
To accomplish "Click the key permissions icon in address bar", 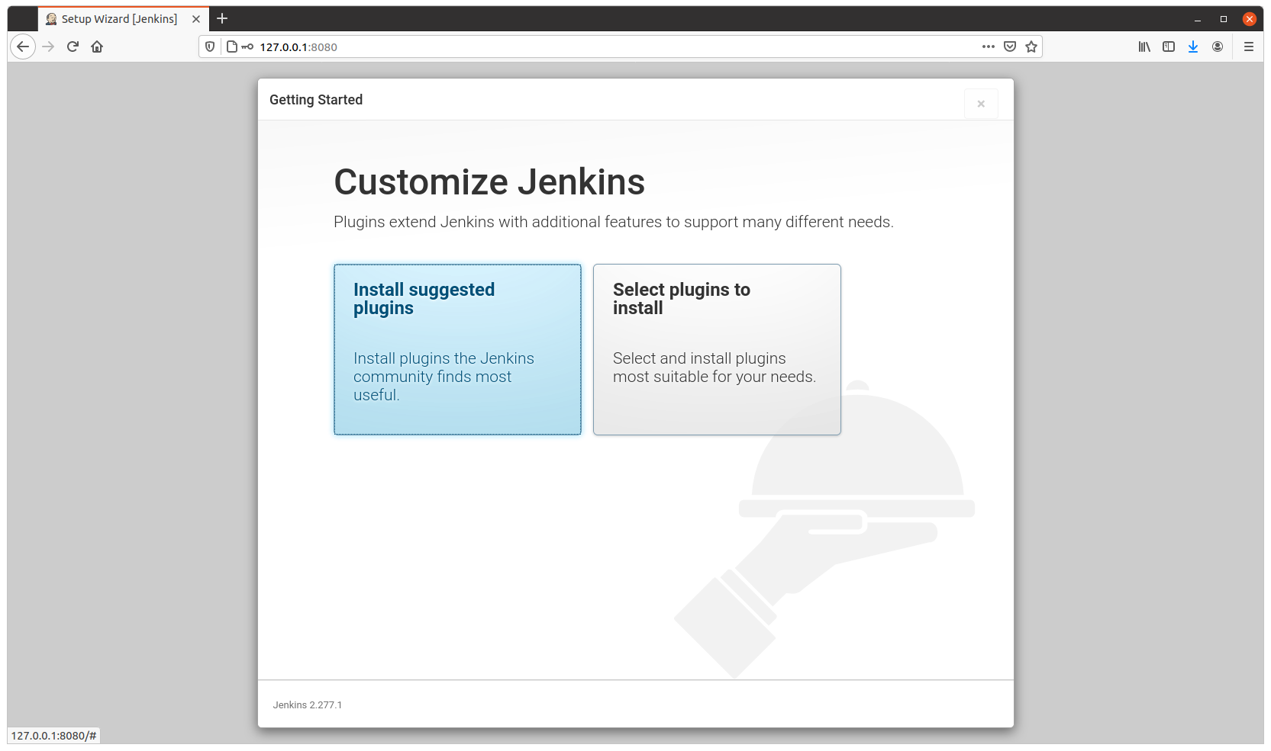I will point(247,47).
